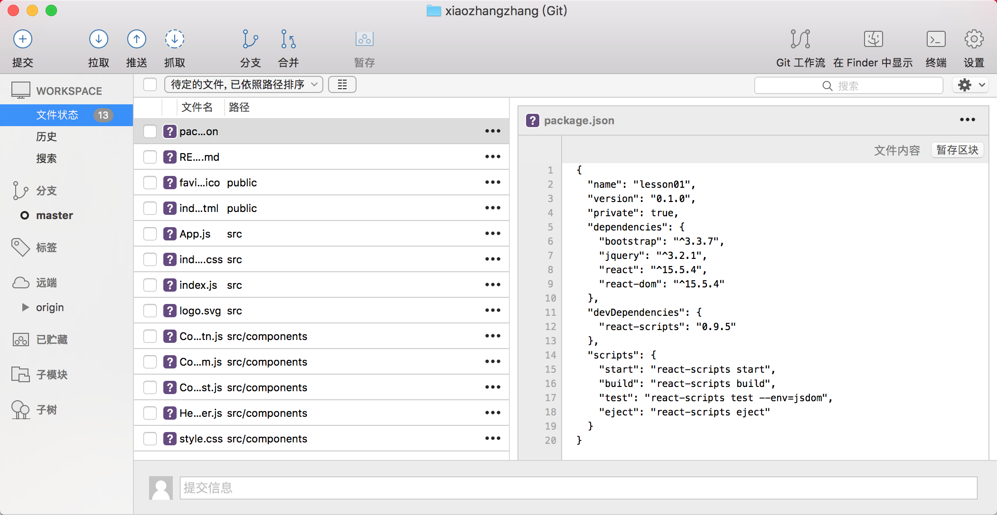Open the Branch (分支) toolbar icon
The height and width of the screenshot is (515, 997).
[x=250, y=39]
